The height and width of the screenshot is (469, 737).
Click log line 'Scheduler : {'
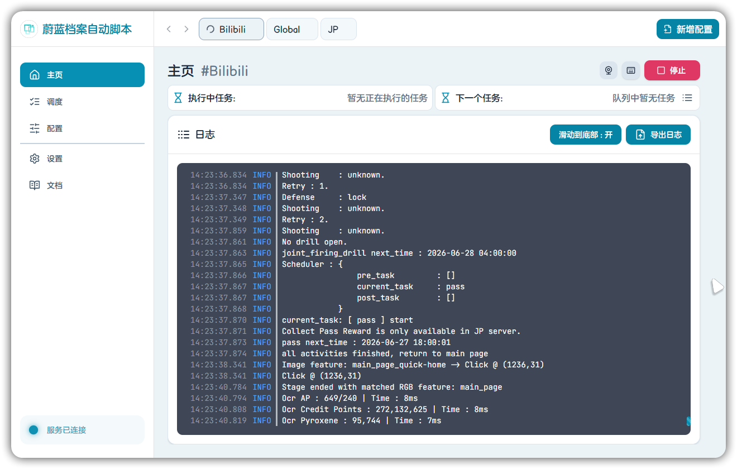[x=312, y=264]
